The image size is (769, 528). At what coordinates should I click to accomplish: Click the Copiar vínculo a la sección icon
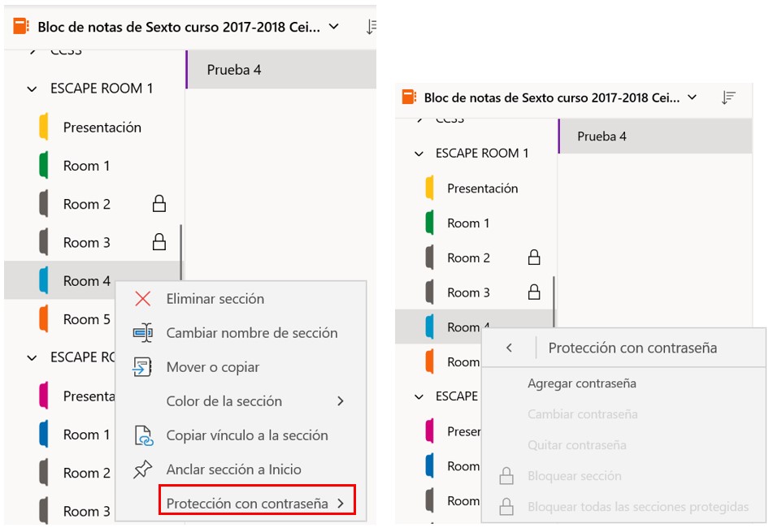coord(144,435)
